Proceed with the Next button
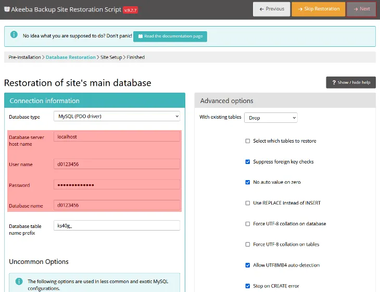The image size is (380, 292). 361,9
